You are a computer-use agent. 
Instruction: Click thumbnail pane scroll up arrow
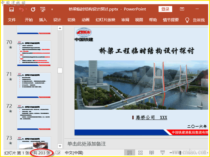(60, 28)
